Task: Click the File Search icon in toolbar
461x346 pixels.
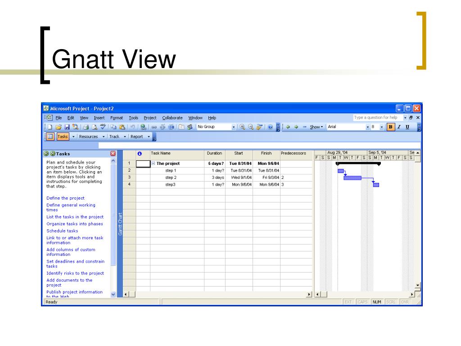Action: click(75, 127)
